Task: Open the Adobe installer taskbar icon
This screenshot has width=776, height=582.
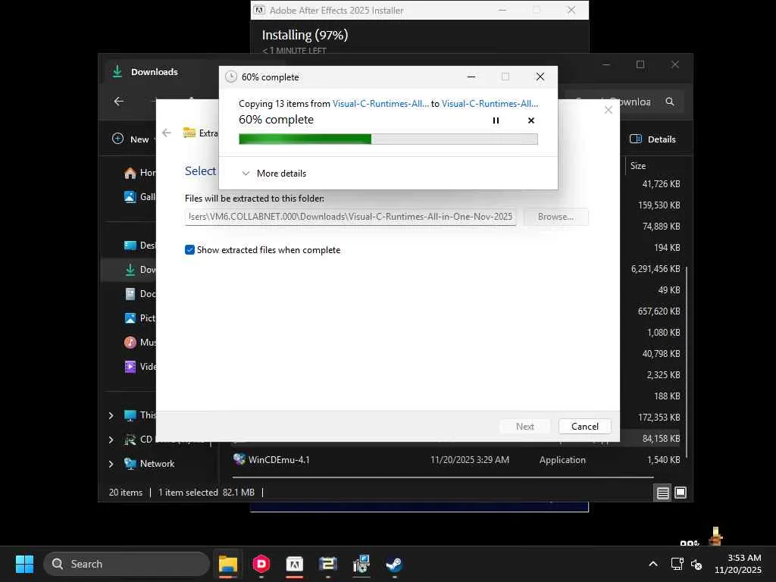Action: pyautogui.click(x=295, y=564)
